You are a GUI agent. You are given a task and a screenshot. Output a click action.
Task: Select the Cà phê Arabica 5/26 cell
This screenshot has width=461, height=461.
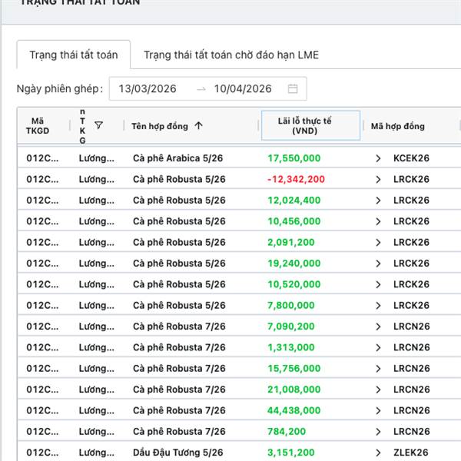tap(179, 158)
